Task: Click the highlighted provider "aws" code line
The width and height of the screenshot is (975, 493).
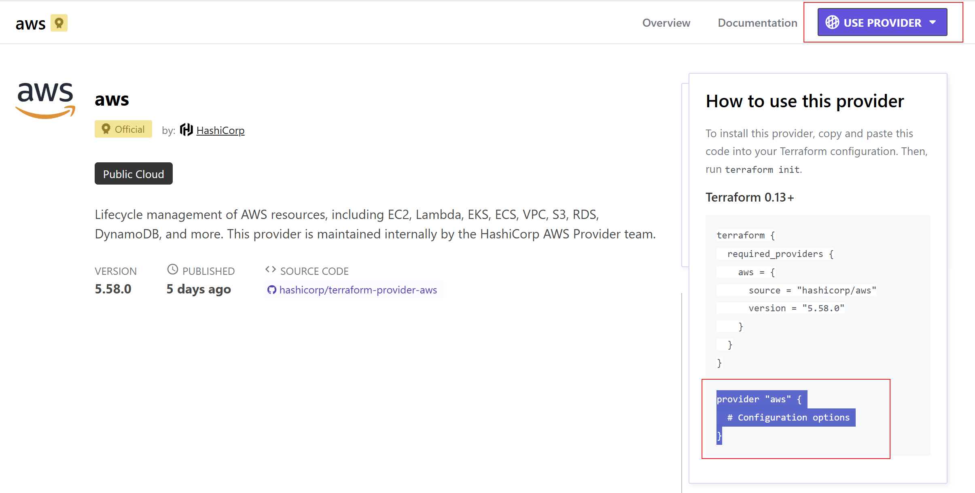Action: pos(759,399)
